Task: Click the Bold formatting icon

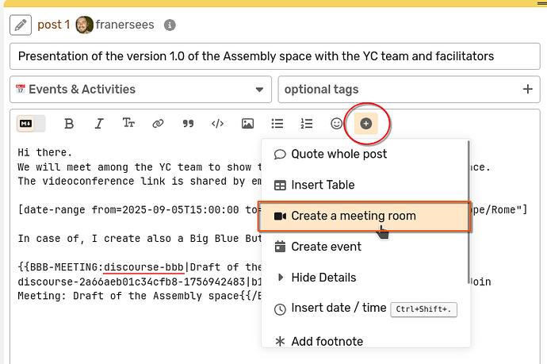Action: 69,124
